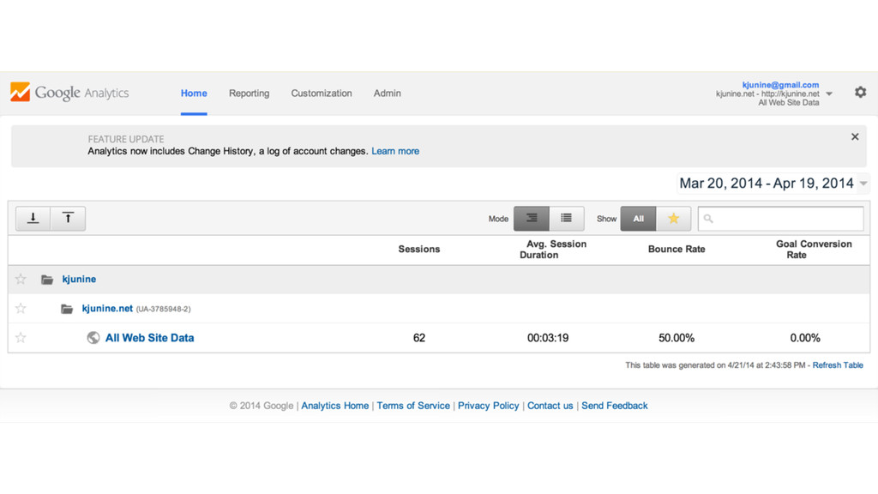The image size is (878, 494).
Task: Open the Admin tab
Action: (387, 93)
